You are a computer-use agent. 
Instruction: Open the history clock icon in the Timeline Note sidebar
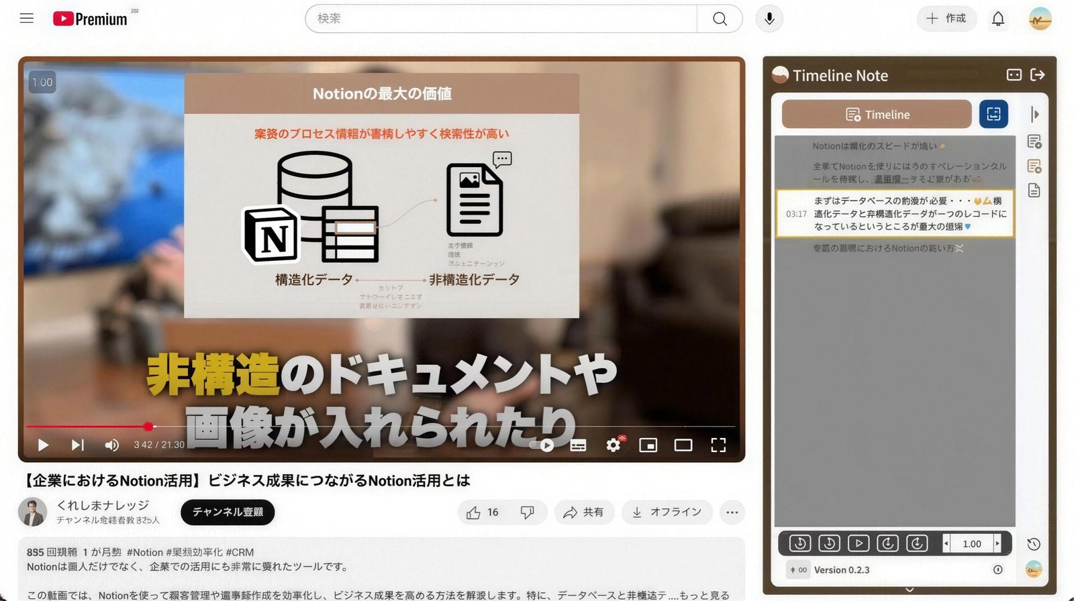point(1034,544)
